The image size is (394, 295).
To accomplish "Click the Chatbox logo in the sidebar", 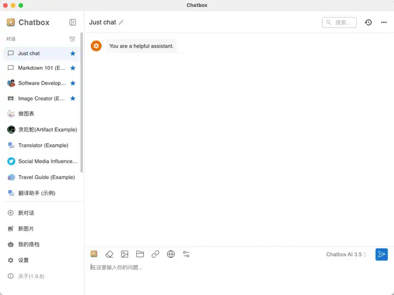I will point(11,22).
